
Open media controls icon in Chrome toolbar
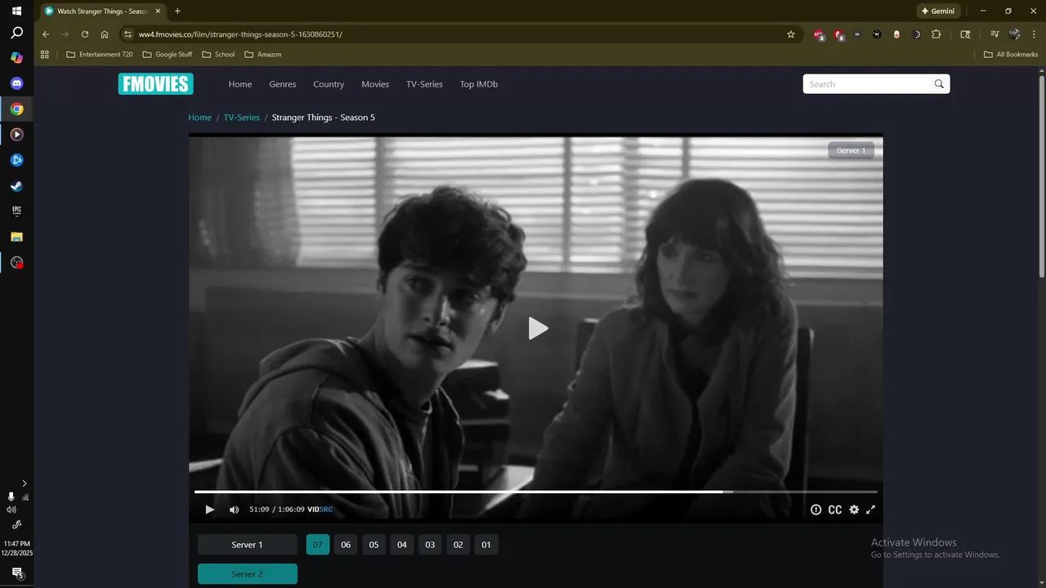[995, 34]
